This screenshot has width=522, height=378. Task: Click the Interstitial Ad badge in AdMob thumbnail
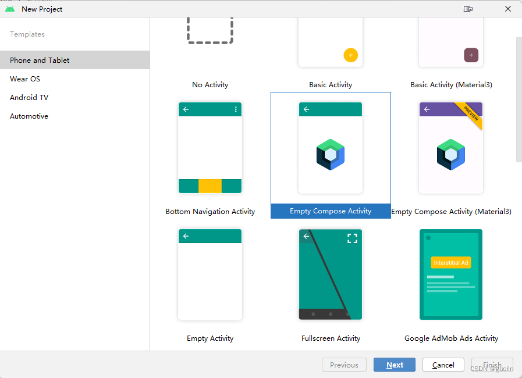(x=451, y=262)
